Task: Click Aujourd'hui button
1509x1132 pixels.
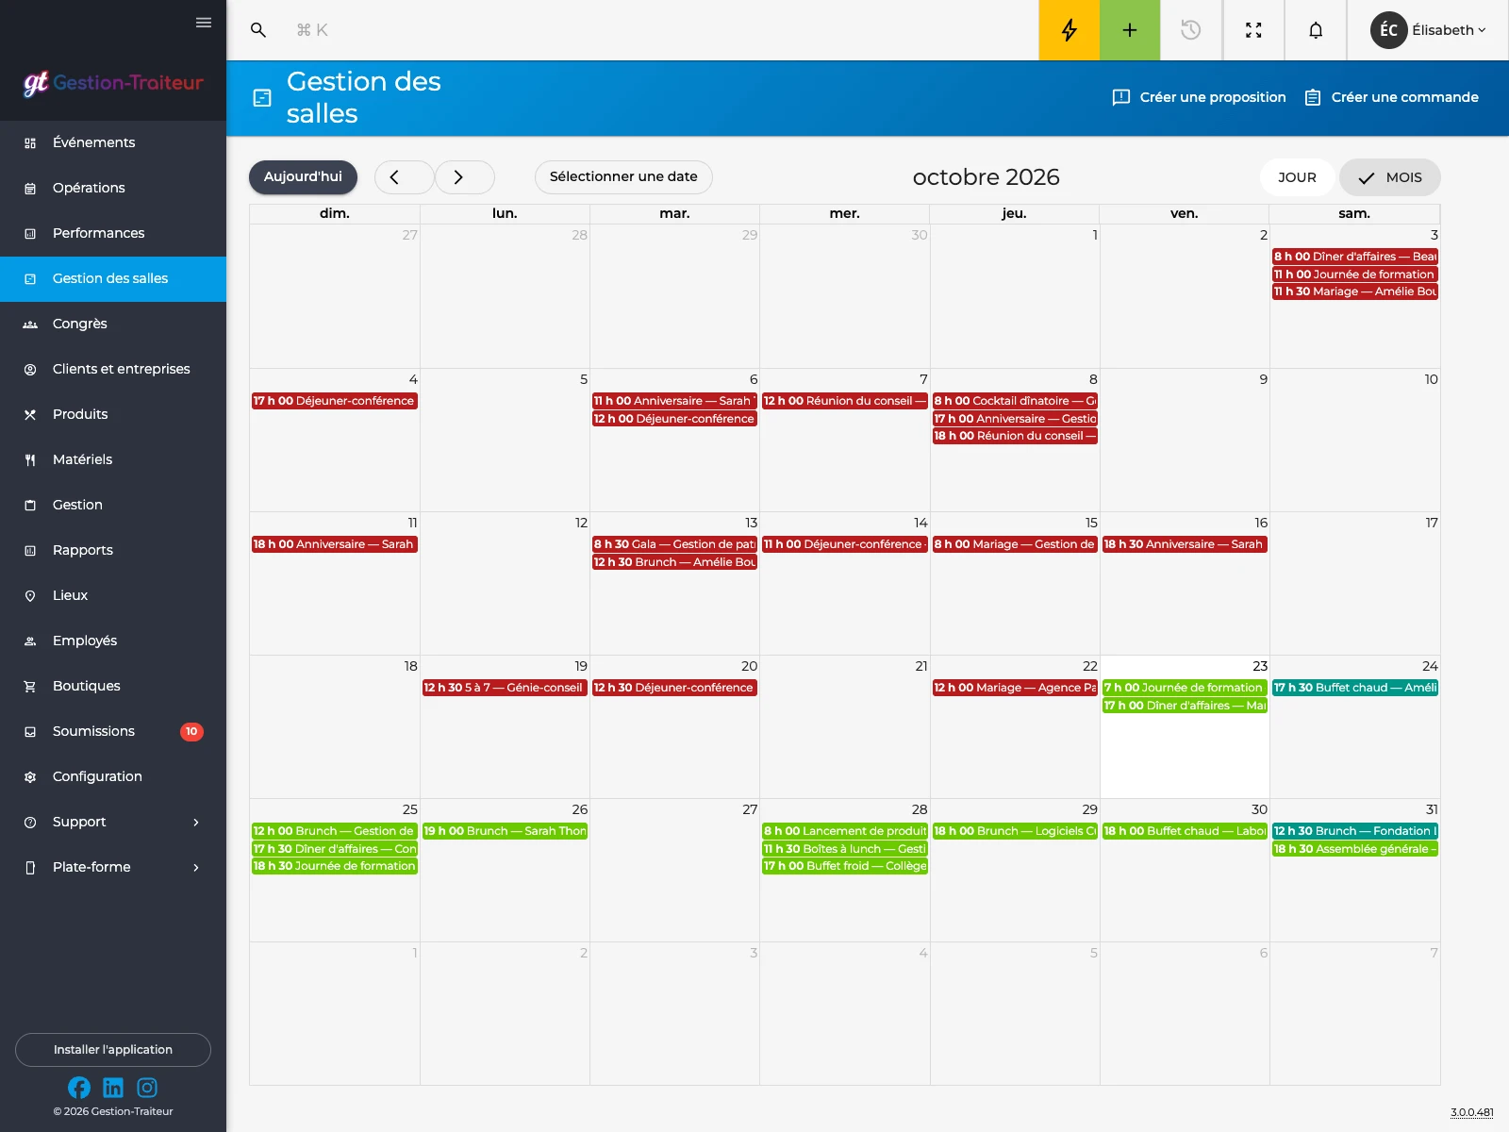Action: point(303,177)
